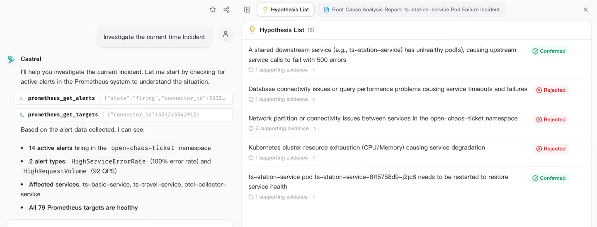
Task: Click the share conversation icon
Action: pos(226,10)
